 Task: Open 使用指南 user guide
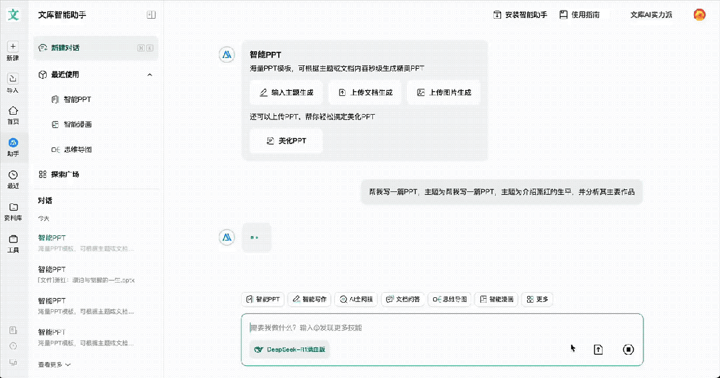click(579, 15)
